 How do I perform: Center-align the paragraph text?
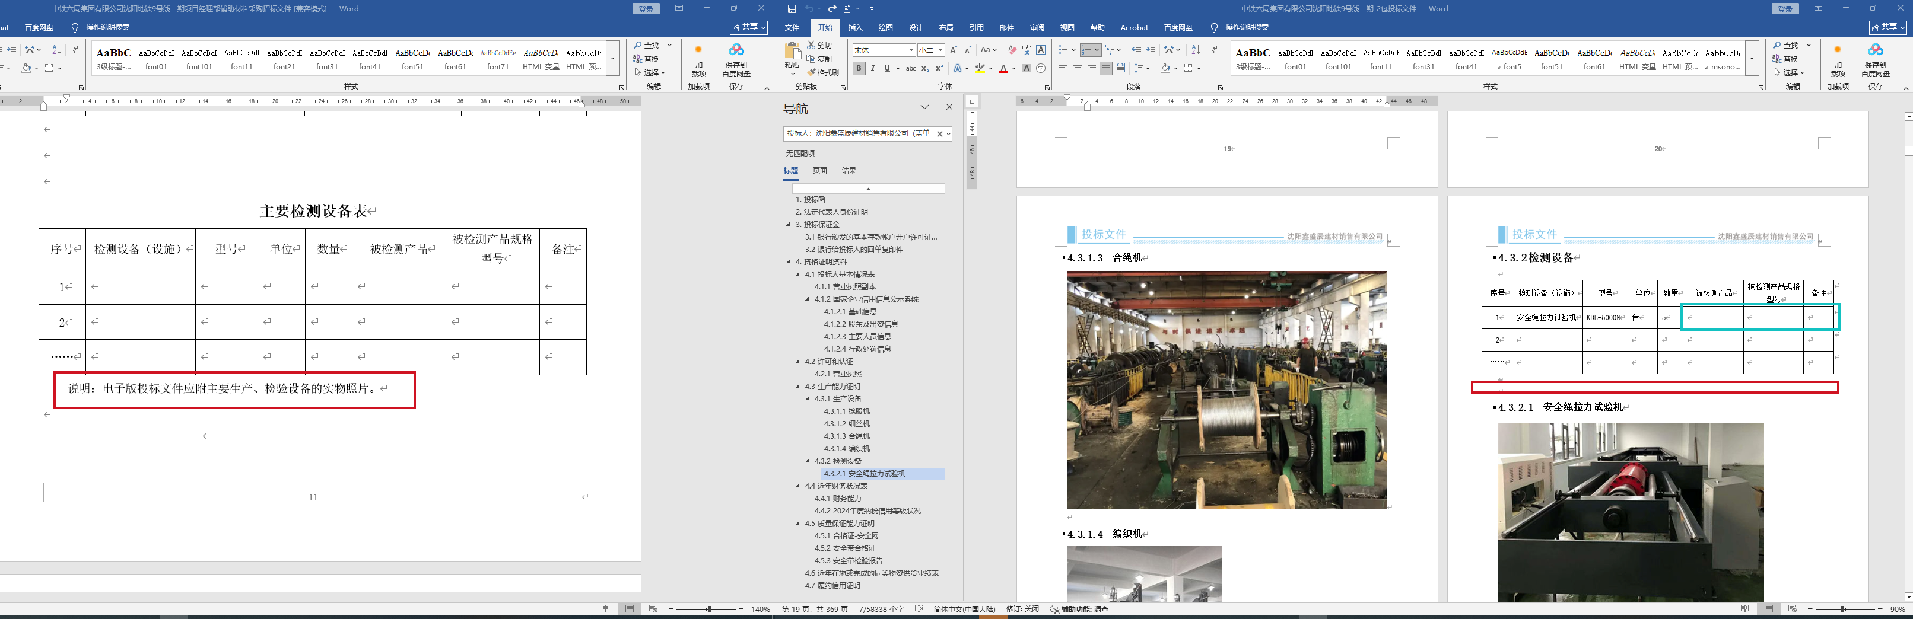coord(1077,68)
